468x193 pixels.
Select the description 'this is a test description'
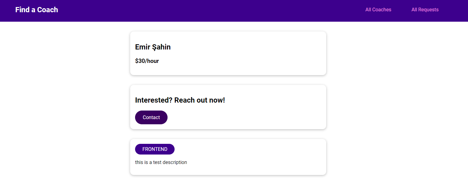[161, 162]
